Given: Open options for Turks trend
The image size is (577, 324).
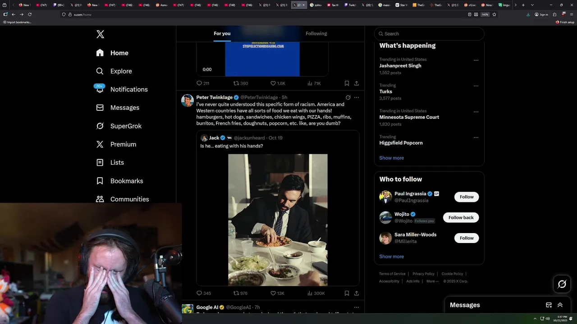Looking at the screenshot, I should (476, 86).
